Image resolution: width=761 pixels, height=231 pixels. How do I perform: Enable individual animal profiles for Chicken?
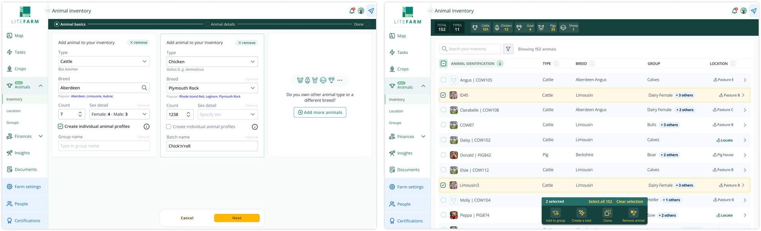(x=169, y=127)
